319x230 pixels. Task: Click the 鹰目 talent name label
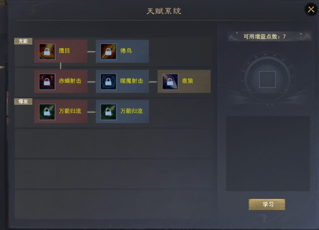click(x=64, y=51)
